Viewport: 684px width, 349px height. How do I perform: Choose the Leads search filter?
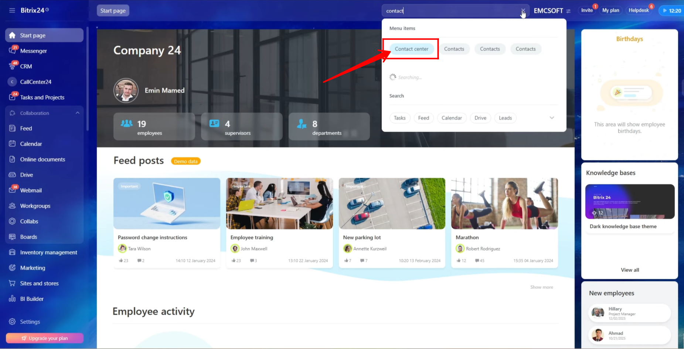[x=505, y=118]
